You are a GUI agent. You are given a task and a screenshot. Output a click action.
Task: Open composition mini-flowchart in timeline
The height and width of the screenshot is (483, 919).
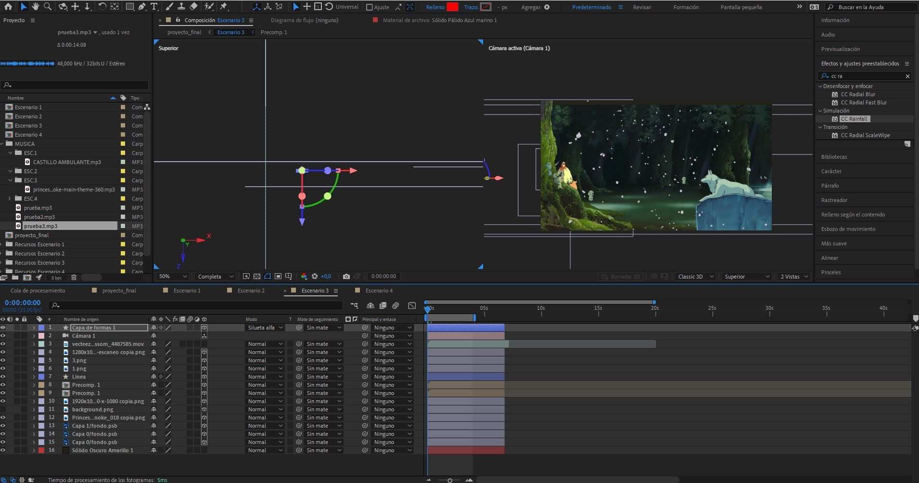point(355,305)
